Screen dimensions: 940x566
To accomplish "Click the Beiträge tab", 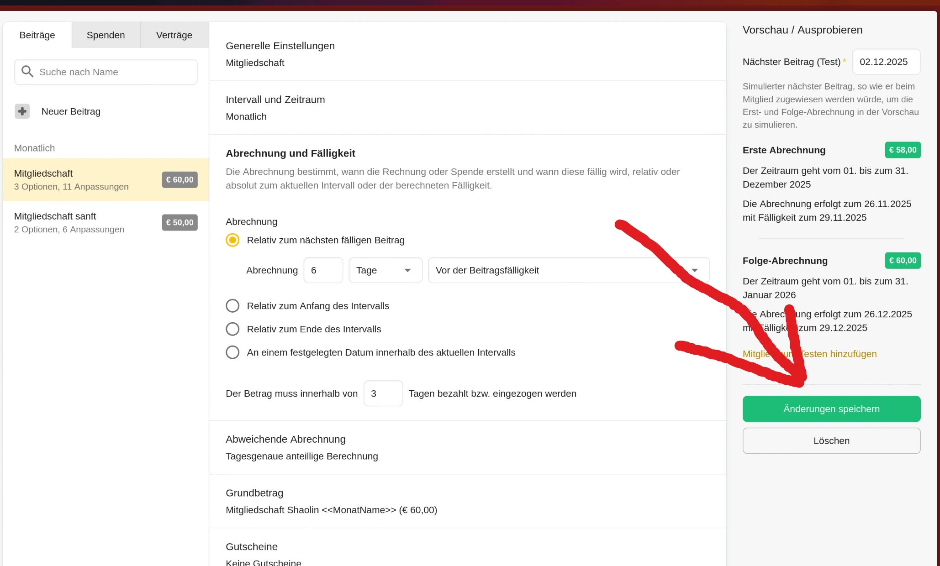I will click(x=37, y=35).
